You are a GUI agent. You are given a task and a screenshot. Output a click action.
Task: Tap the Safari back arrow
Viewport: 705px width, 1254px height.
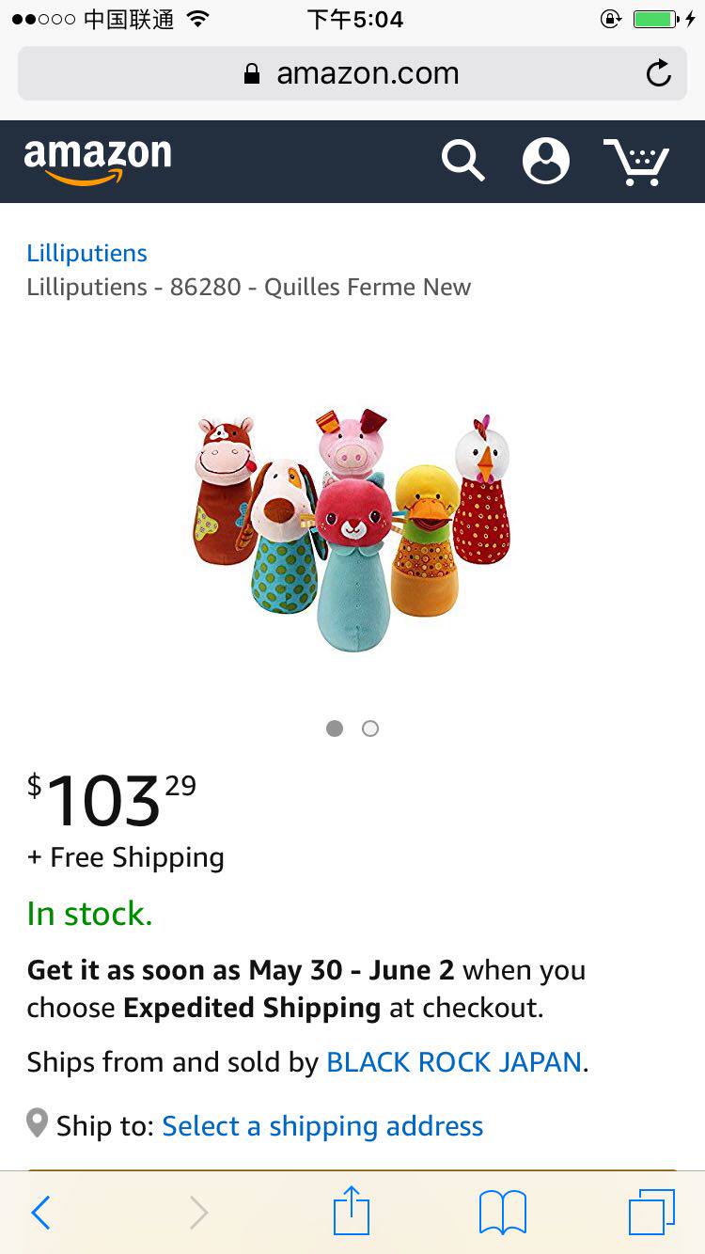pyautogui.click(x=40, y=1213)
